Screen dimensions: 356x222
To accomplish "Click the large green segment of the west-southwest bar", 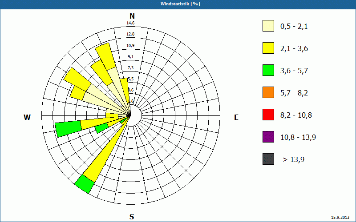I will point(69,129).
